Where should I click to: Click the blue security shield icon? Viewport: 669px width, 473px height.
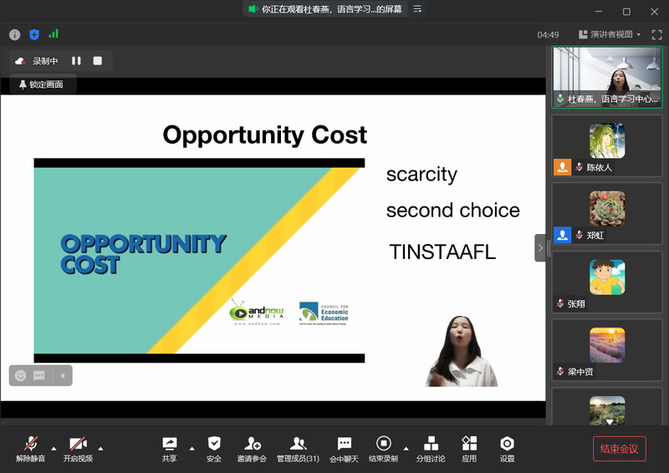tap(34, 34)
